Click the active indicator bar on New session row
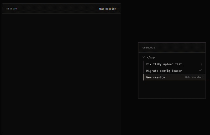This screenshot has width=210, height=135. coord(144,77)
